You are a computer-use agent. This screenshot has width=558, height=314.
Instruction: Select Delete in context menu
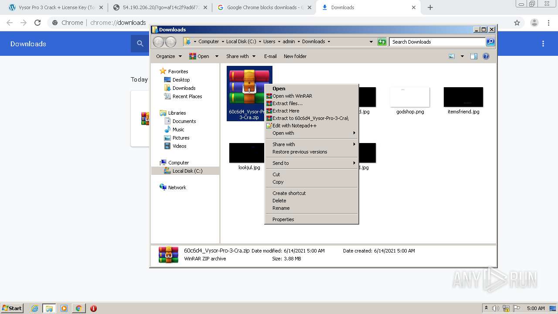(x=311, y=201)
